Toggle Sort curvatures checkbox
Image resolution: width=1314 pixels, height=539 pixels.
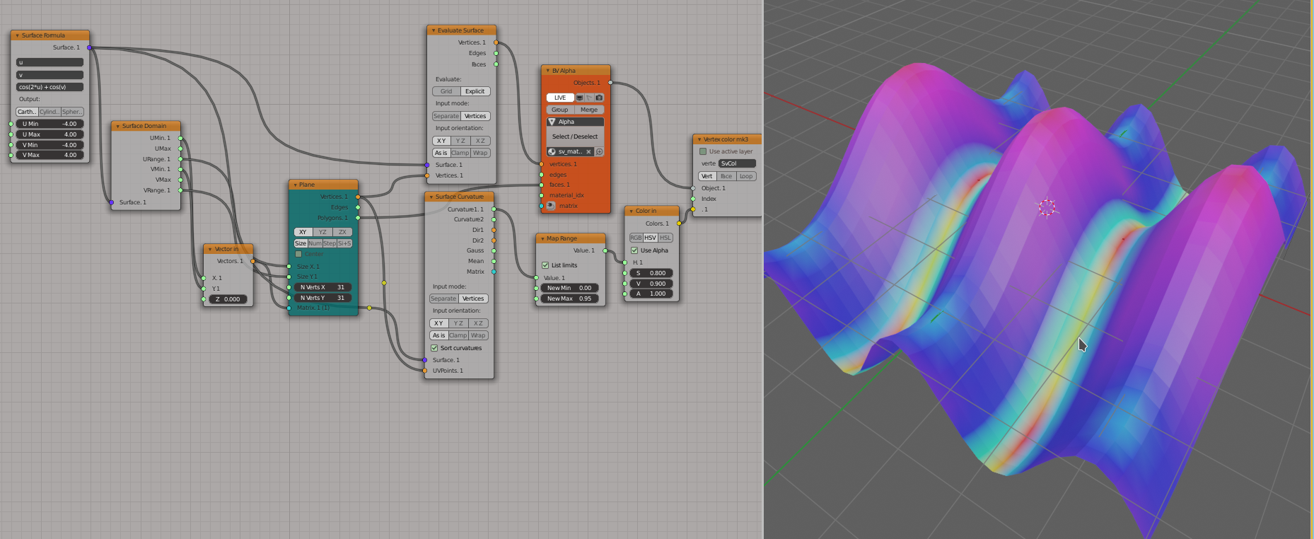coord(434,348)
